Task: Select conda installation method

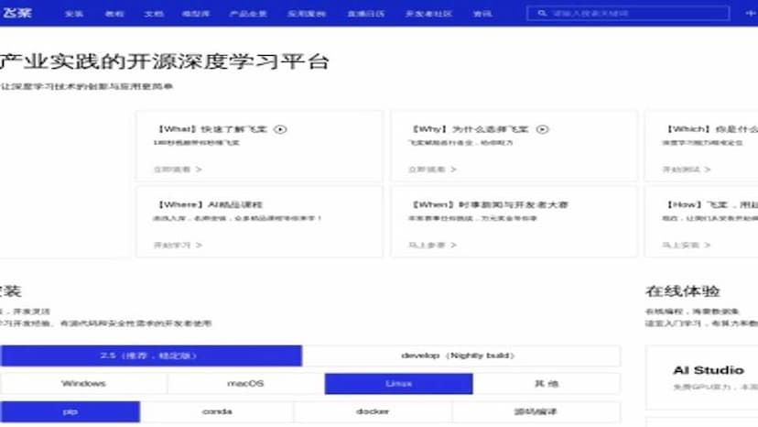Action: (x=217, y=411)
